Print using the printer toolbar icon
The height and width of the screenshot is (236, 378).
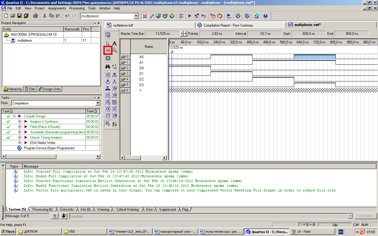pyautogui.click(x=35, y=16)
